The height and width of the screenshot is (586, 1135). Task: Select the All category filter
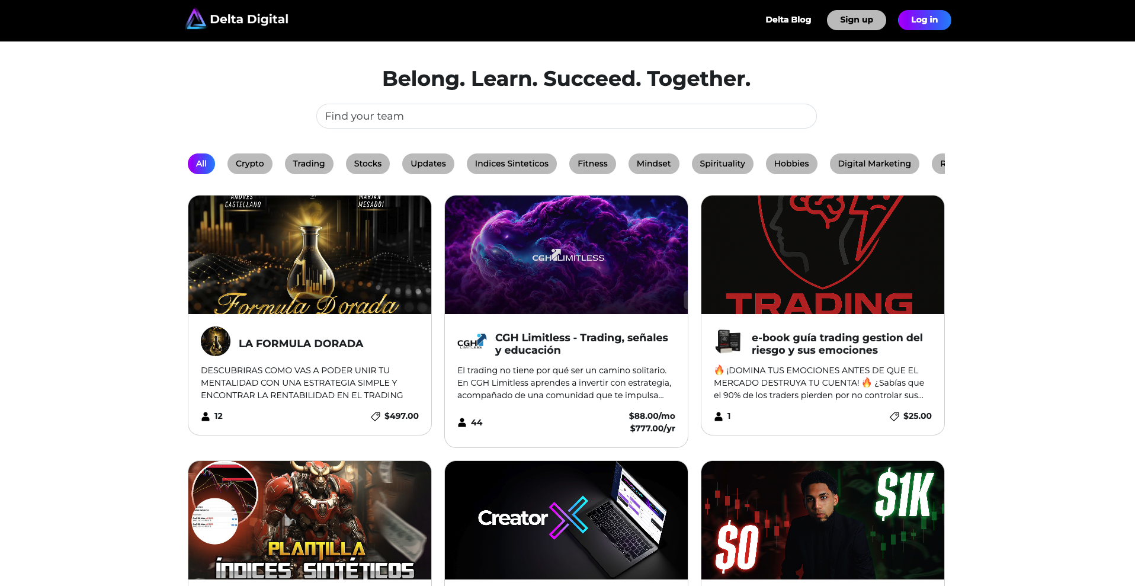[201, 164]
